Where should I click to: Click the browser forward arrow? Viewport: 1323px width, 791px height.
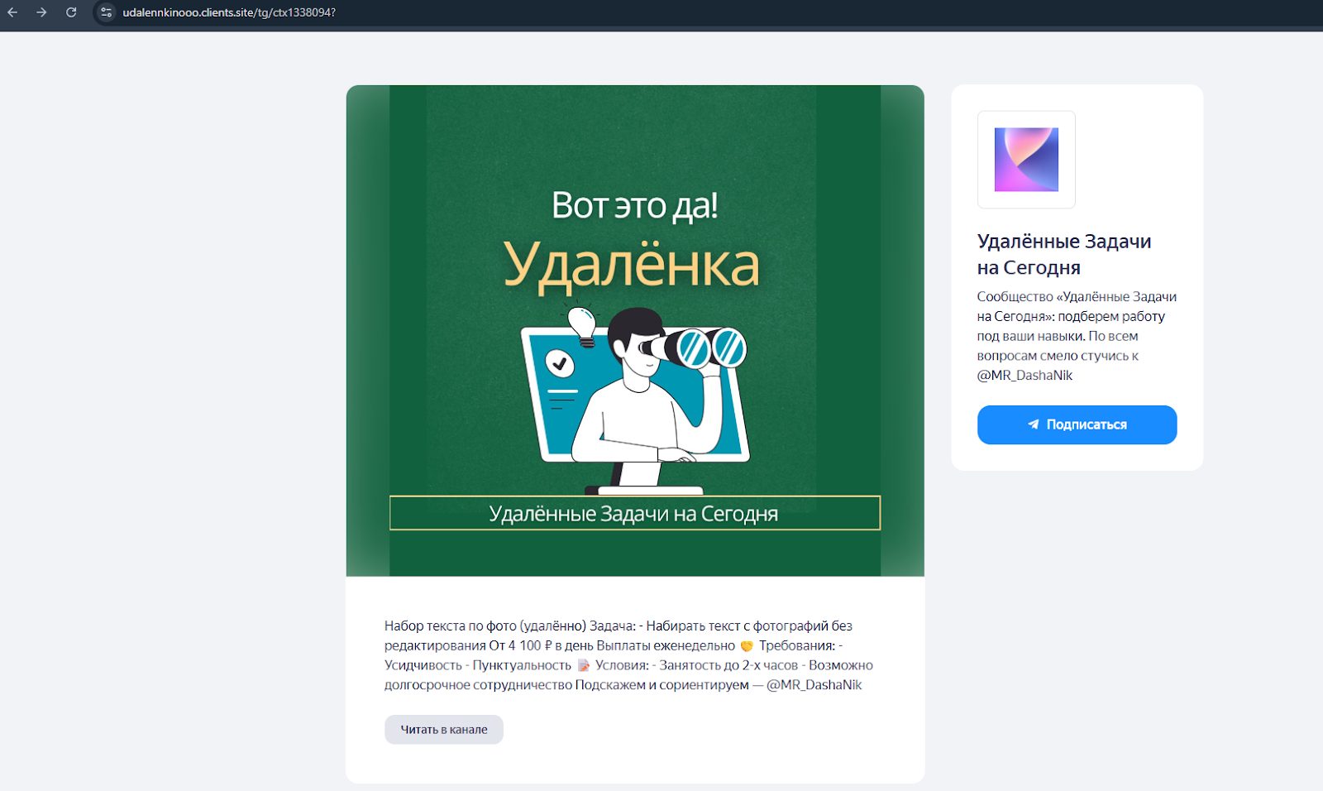pos(41,12)
